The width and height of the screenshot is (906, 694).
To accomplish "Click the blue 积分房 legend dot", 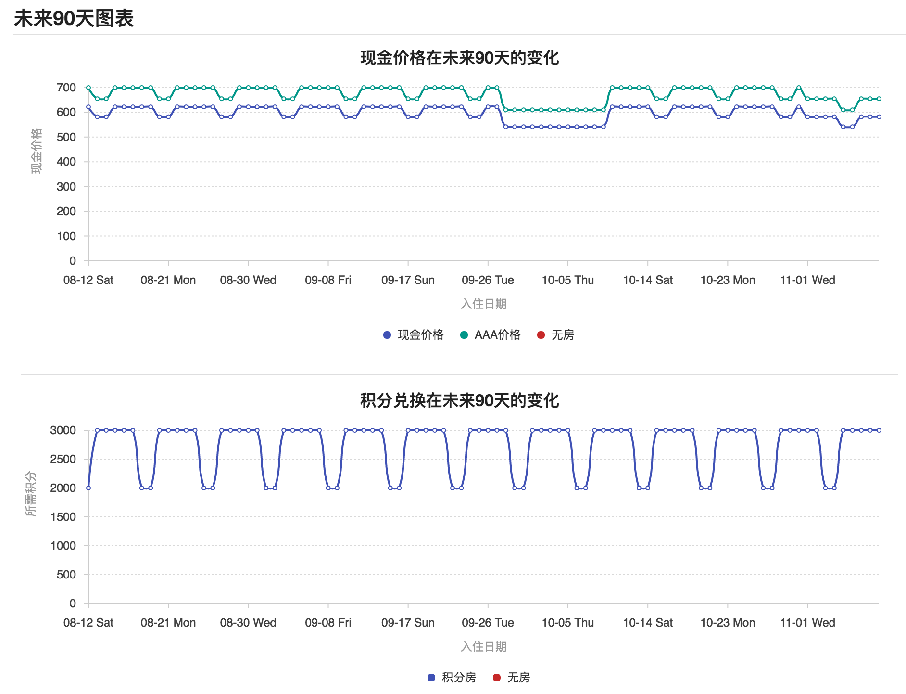I will click(431, 678).
